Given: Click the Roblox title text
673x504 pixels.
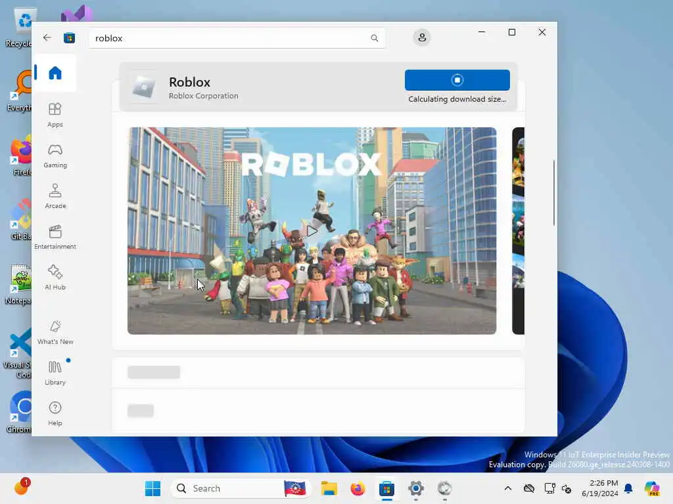Looking at the screenshot, I should (189, 82).
